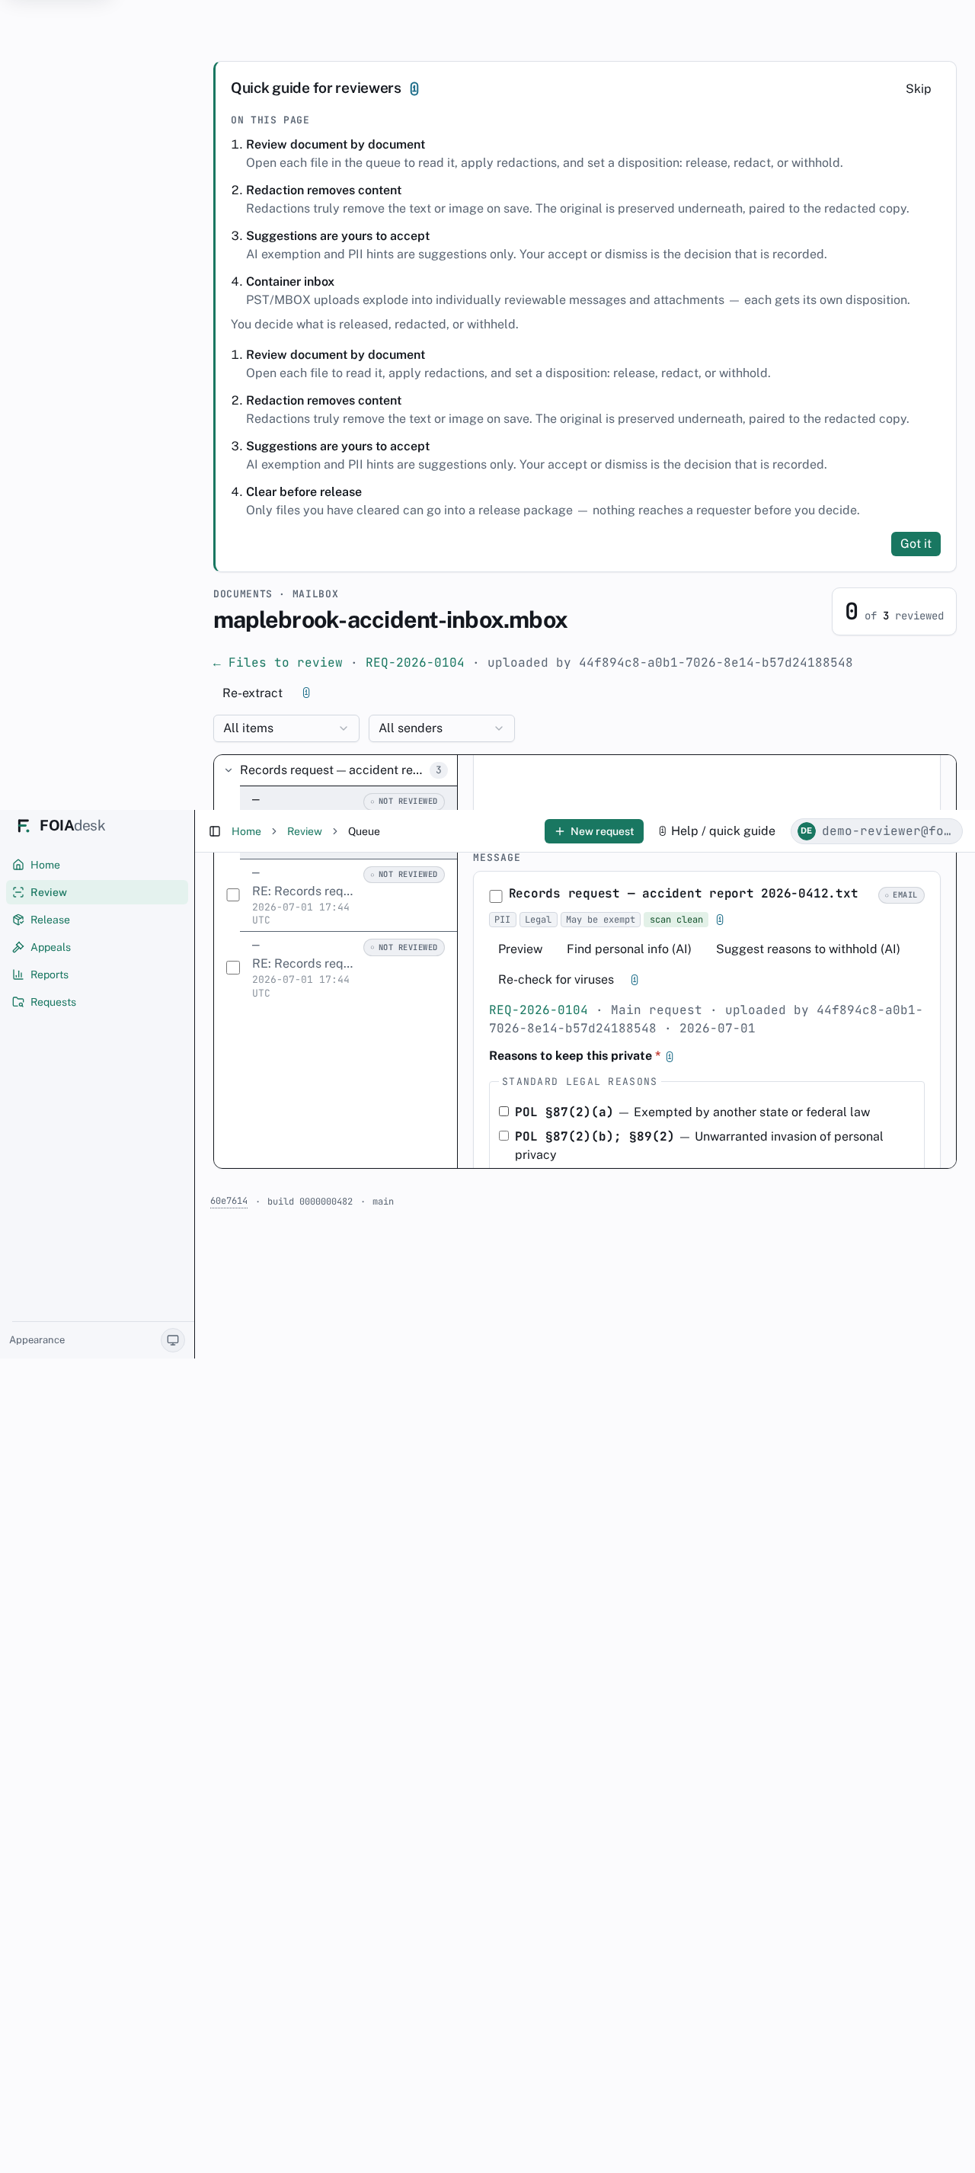Click the 60e7614 commit hash link

pos(229,1202)
